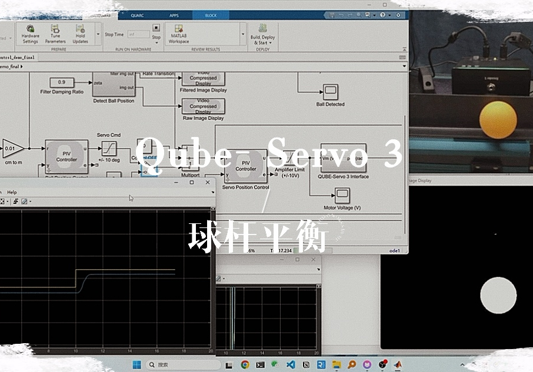Switch to the QUARC tab
The width and height of the screenshot is (533, 372).
(x=137, y=15)
